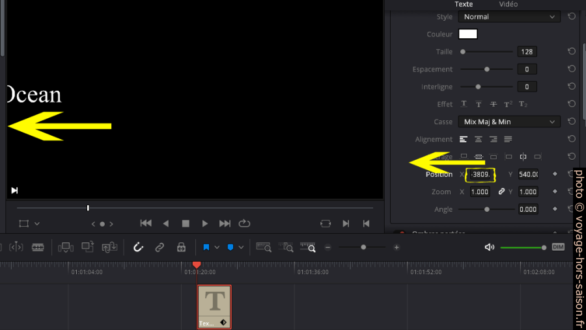This screenshot has height=330, width=586.
Task: Switch to the Vidéo tab
Action: click(x=509, y=4)
